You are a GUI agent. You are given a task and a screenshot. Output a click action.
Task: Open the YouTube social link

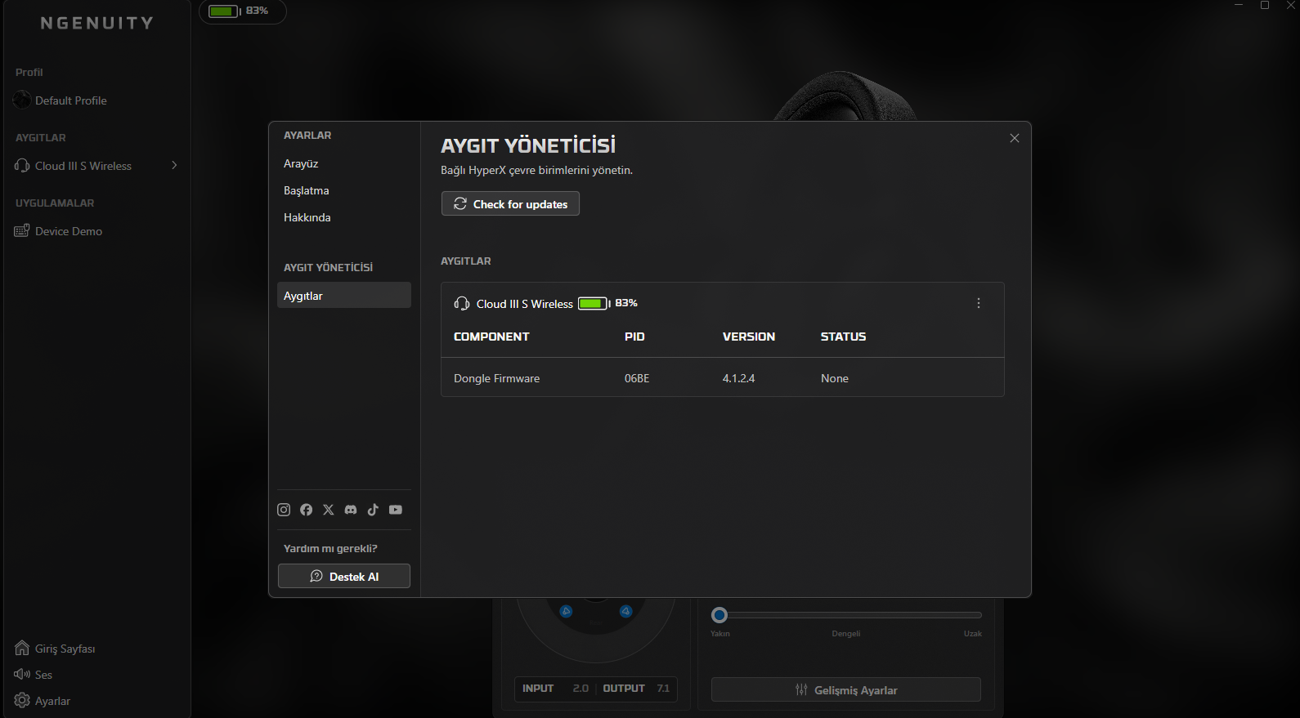click(396, 510)
